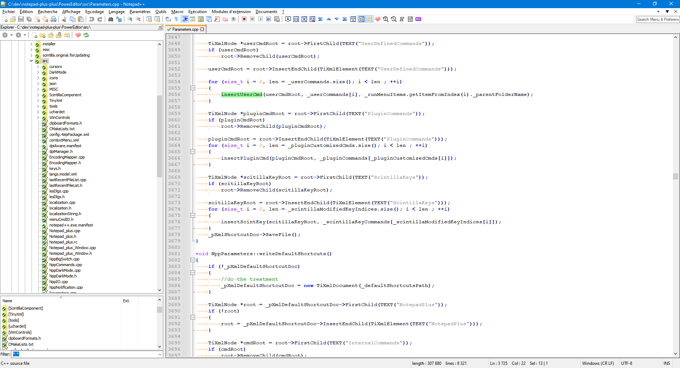Click the Save All toolbar icon
Viewport: 680px width, 368px height.
tap(29, 19)
